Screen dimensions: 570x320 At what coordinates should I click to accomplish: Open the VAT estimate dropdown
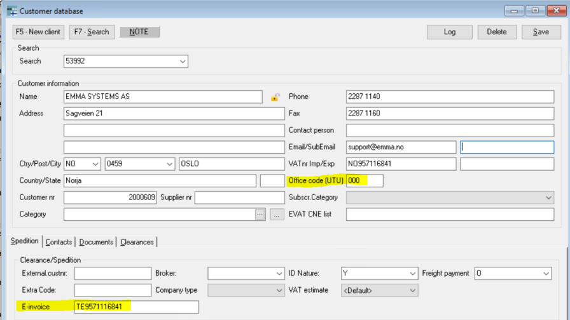(412, 290)
